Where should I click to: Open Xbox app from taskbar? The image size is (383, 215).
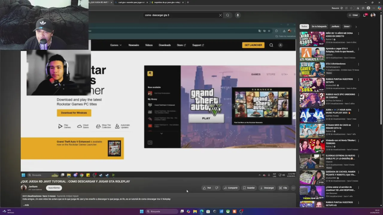point(228,211)
